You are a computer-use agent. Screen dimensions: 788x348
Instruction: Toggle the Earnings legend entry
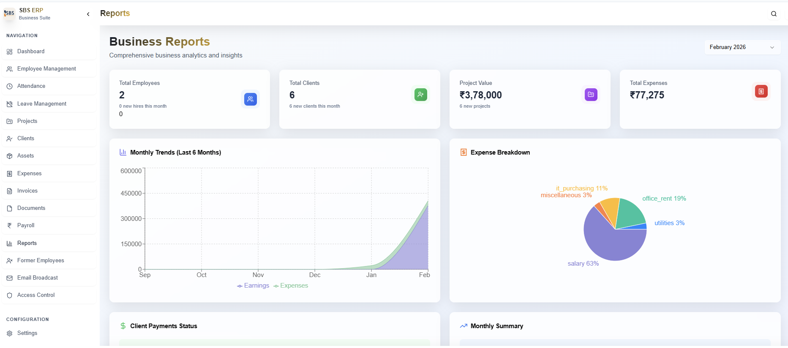tap(253, 286)
